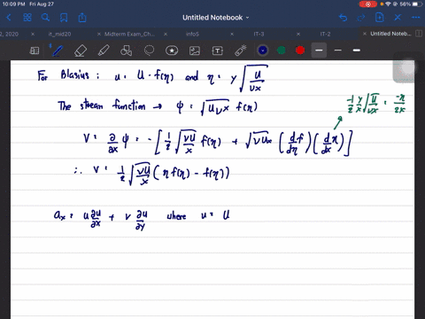
Task: Select the Image insert tool
Action: 195,51
